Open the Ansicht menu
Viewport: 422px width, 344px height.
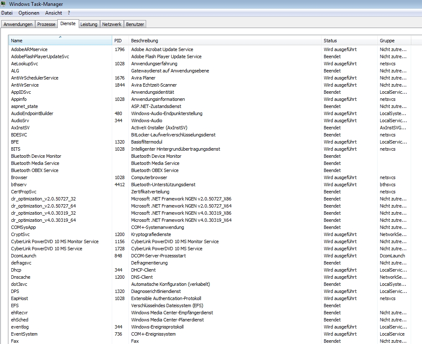click(54, 13)
